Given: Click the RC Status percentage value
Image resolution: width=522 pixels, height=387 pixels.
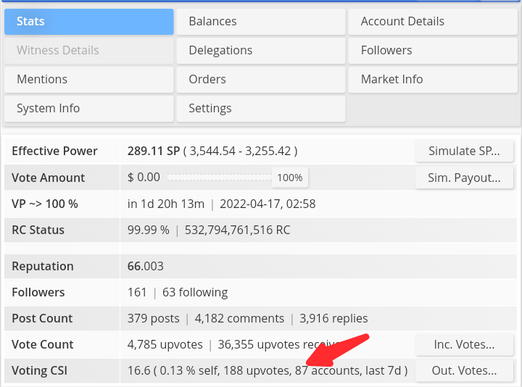Looking at the screenshot, I should 148,230.
